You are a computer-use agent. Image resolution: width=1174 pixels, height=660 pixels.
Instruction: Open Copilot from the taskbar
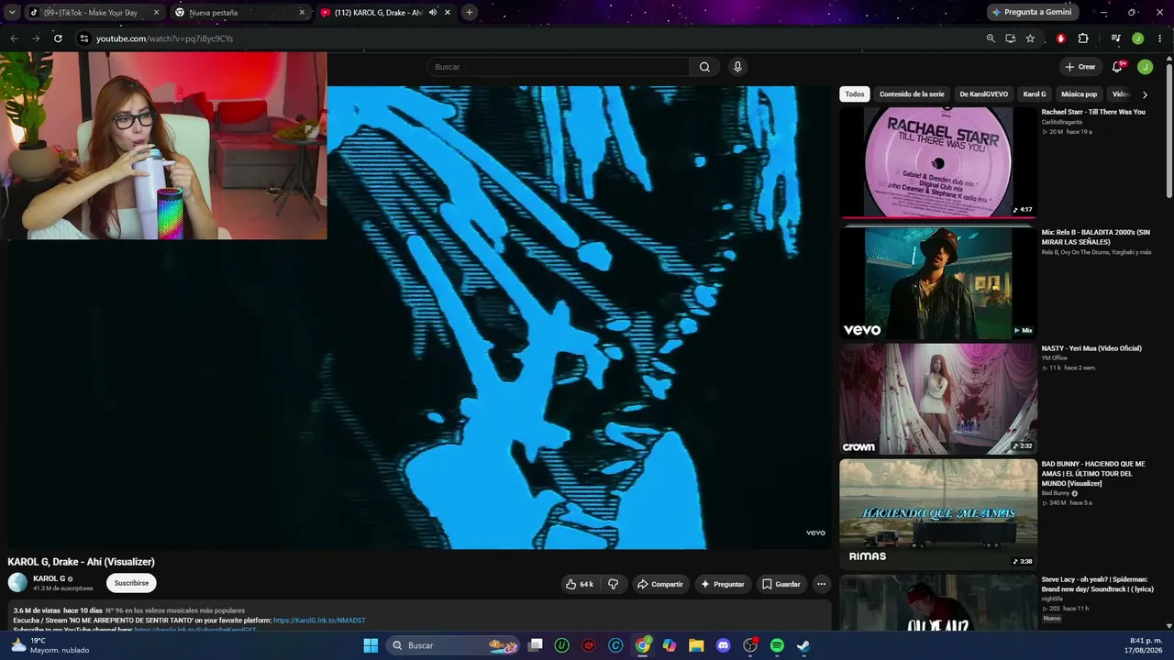[670, 645]
